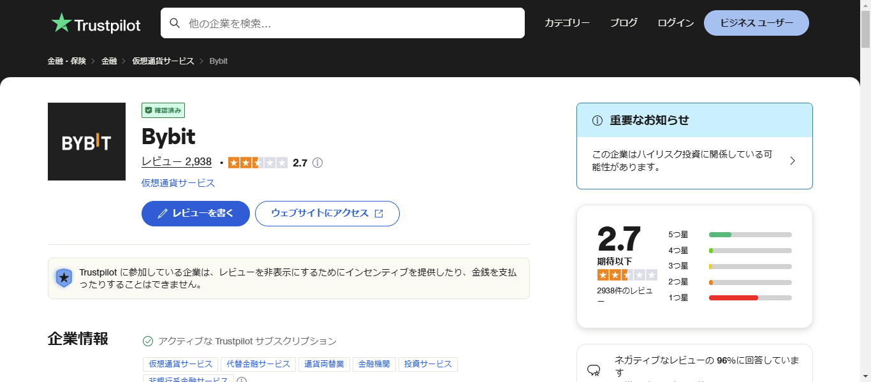The image size is (871, 382).
Task: Click the red 1つ星 rating bar
Action: click(733, 297)
